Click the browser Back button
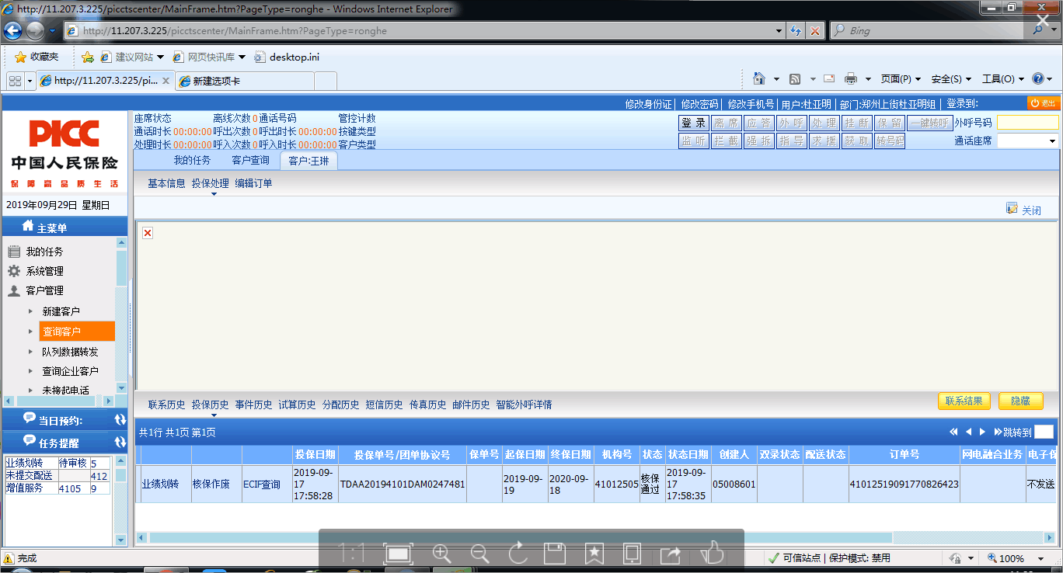The image size is (1063, 573). point(13,31)
